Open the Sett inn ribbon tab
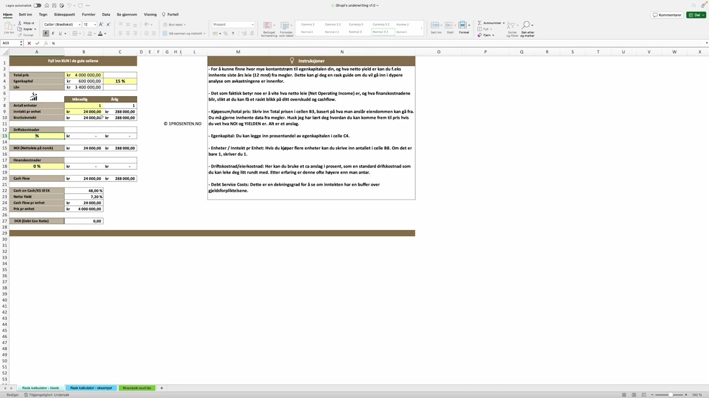The width and height of the screenshot is (709, 398). 25,14
